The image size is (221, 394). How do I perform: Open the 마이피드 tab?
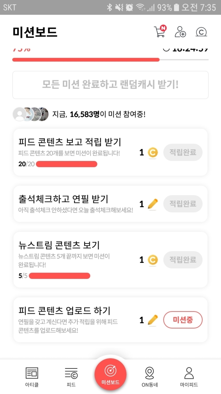tap(189, 377)
